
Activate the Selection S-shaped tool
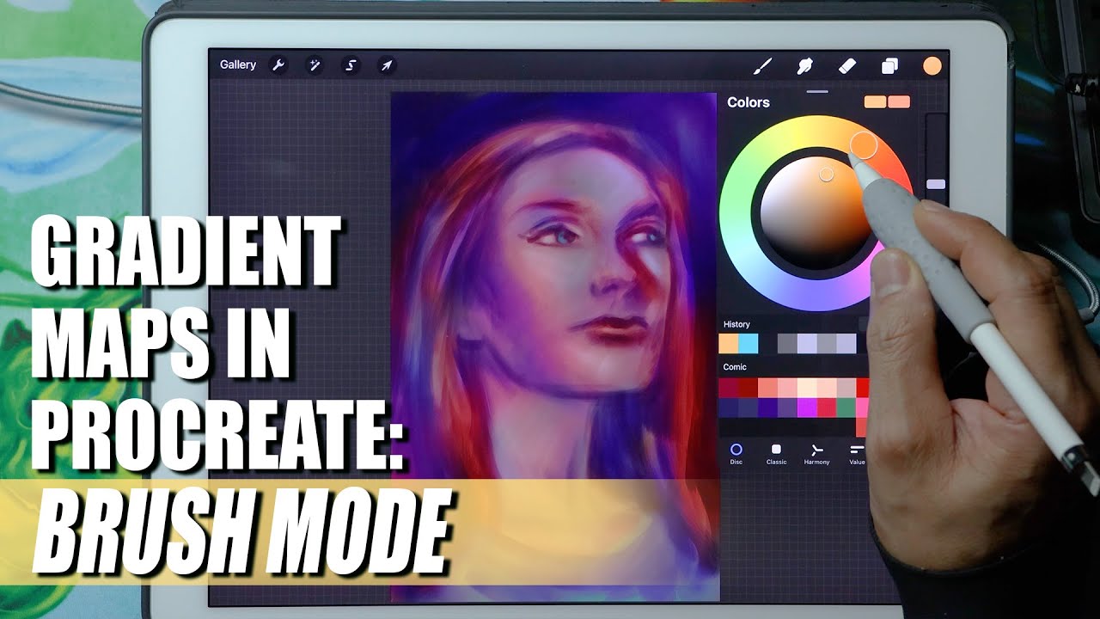click(351, 64)
